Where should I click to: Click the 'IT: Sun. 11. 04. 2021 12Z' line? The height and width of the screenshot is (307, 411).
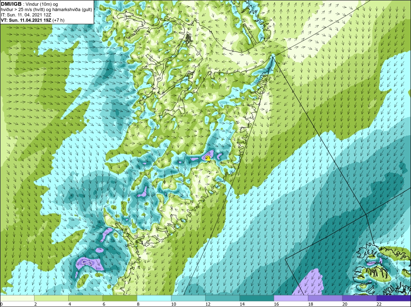pos(25,15)
